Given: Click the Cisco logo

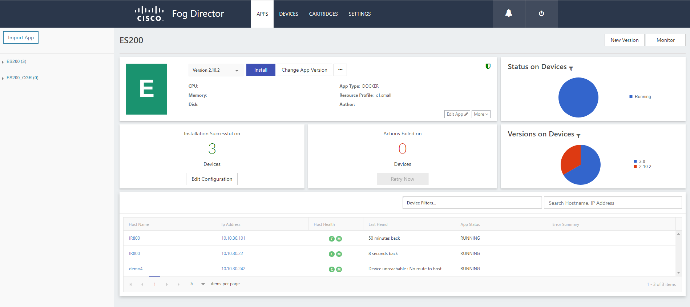Looking at the screenshot, I should pyautogui.click(x=149, y=14).
